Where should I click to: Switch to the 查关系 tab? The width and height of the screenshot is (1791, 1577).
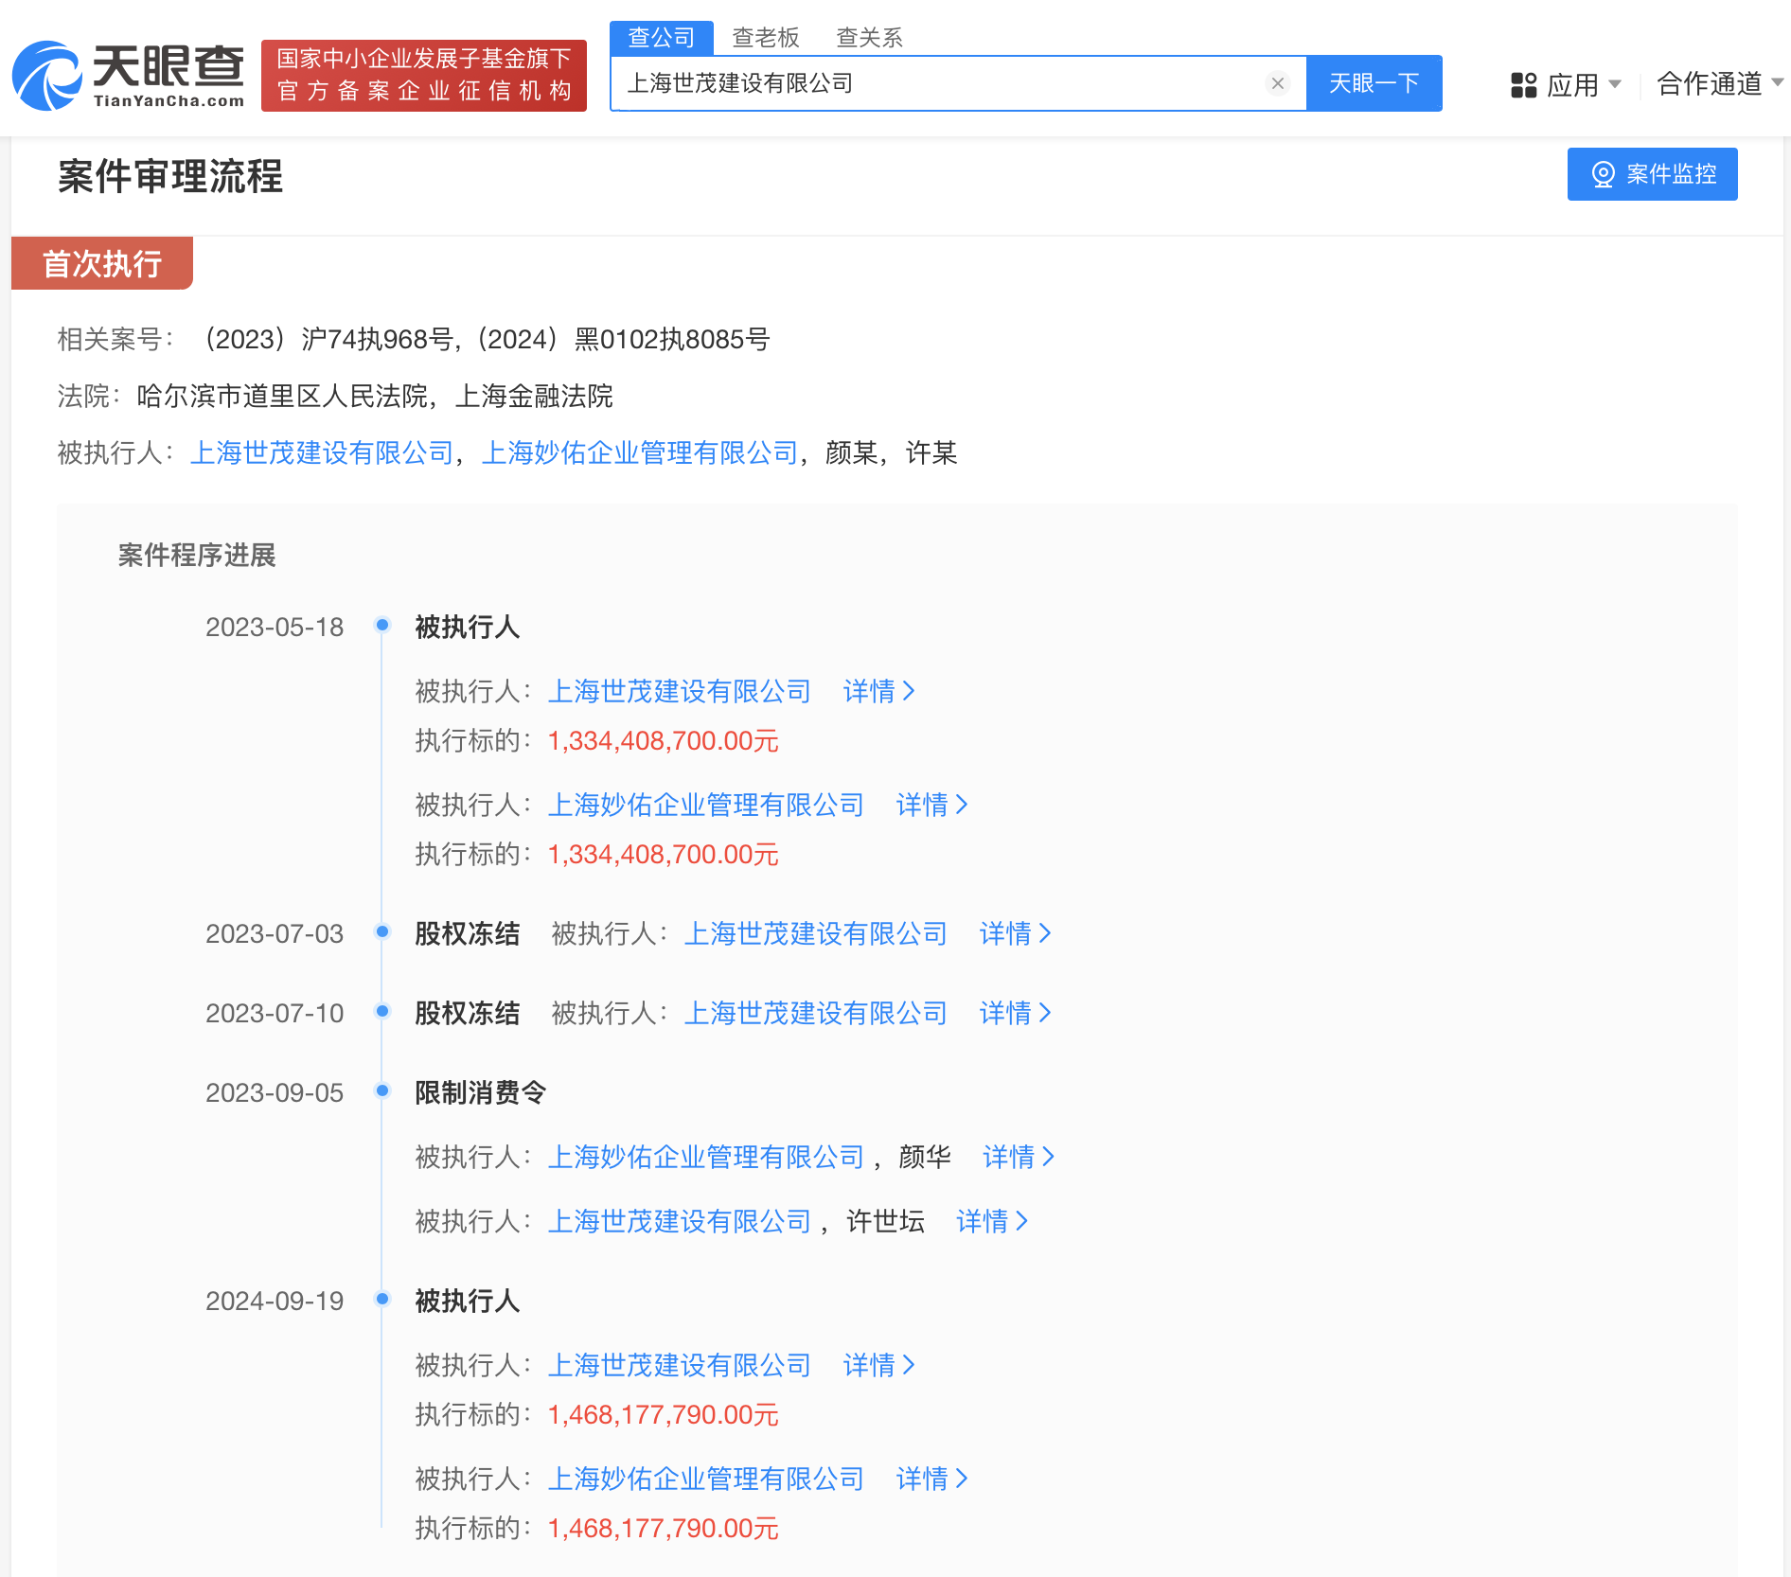point(869,38)
